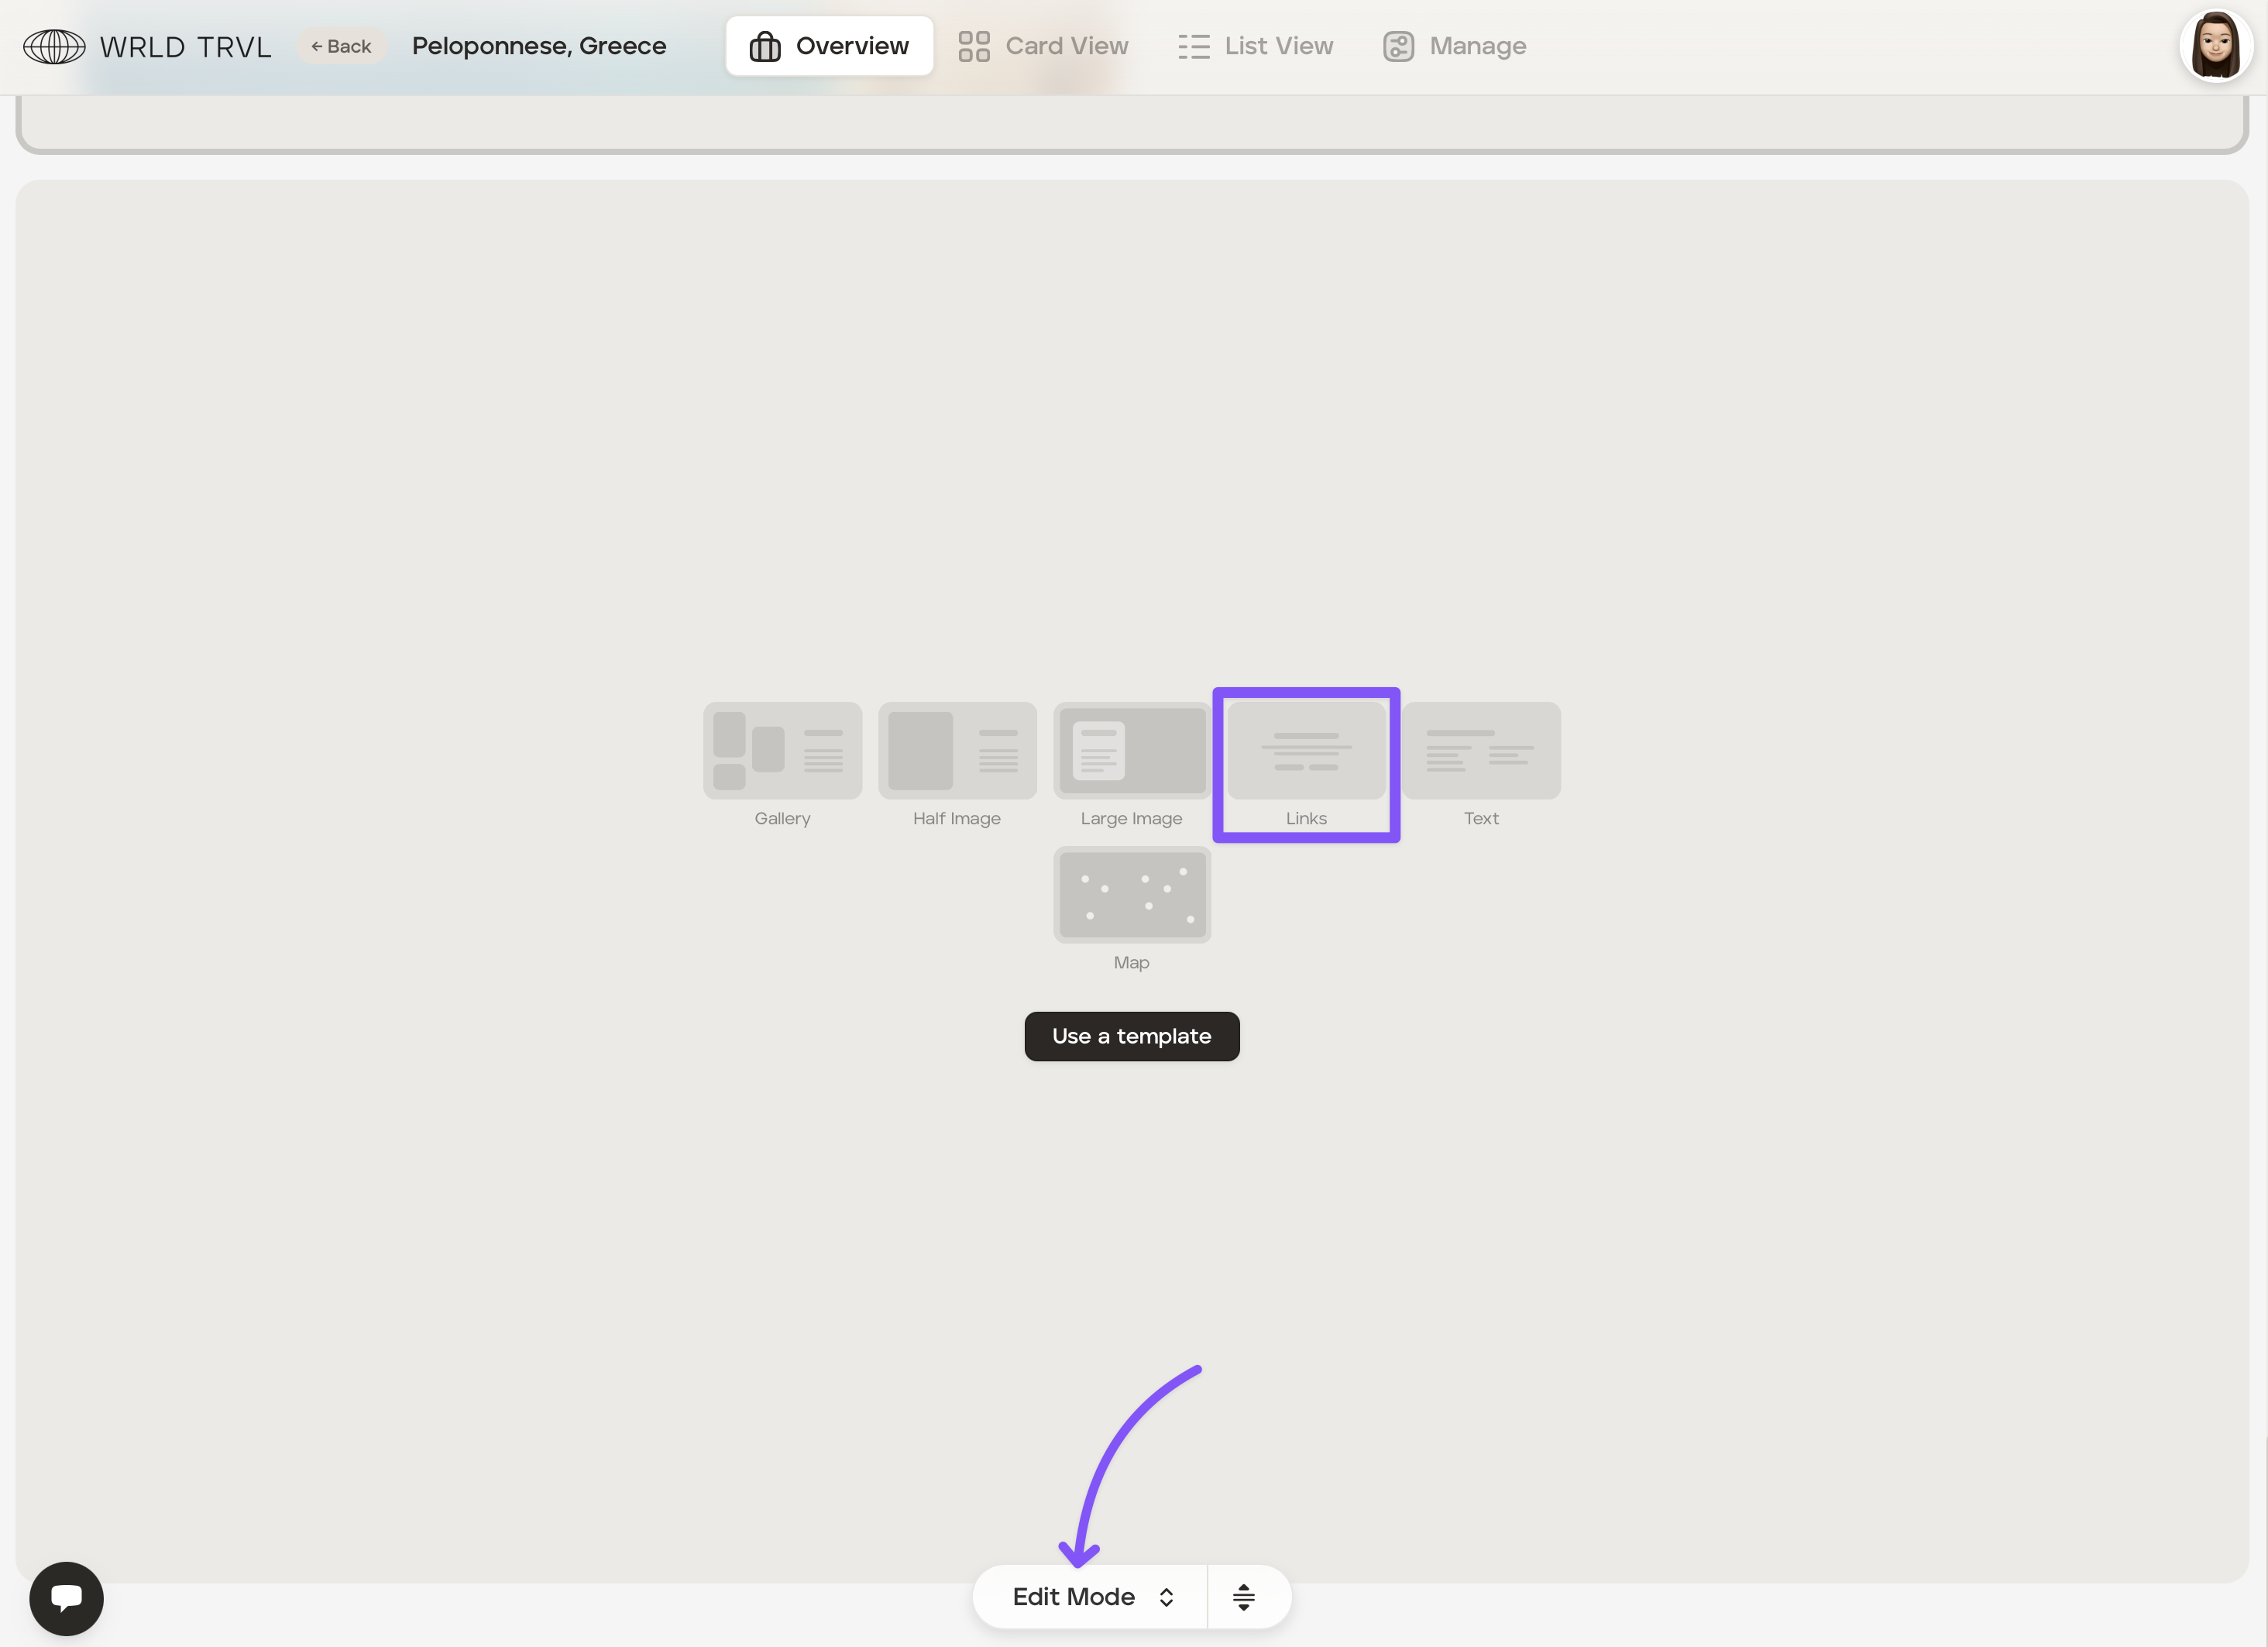Select the Gallery block layout icon

click(x=782, y=750)
